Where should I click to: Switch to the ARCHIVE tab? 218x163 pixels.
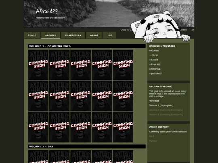click(x=50, y=35)
